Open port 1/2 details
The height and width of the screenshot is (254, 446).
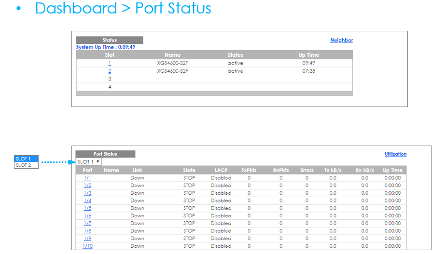click(87, 186)
